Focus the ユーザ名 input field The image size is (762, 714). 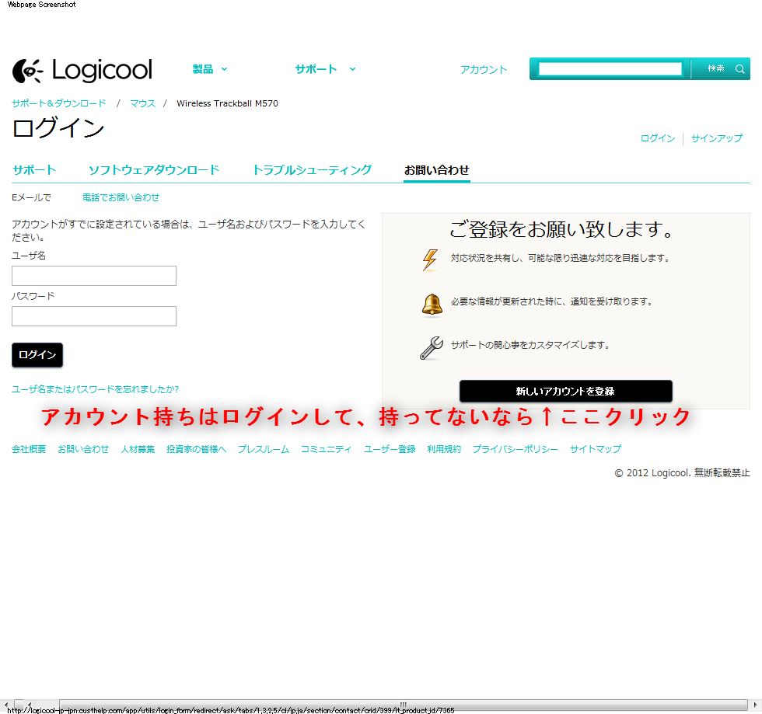pos(94,276)
